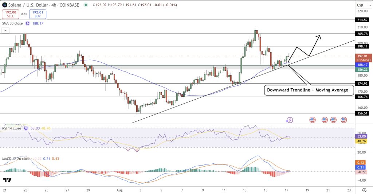Click the TradingView logo
Image resolution: width=373 pixels, height=194 pixels.
tap(7, 180)
